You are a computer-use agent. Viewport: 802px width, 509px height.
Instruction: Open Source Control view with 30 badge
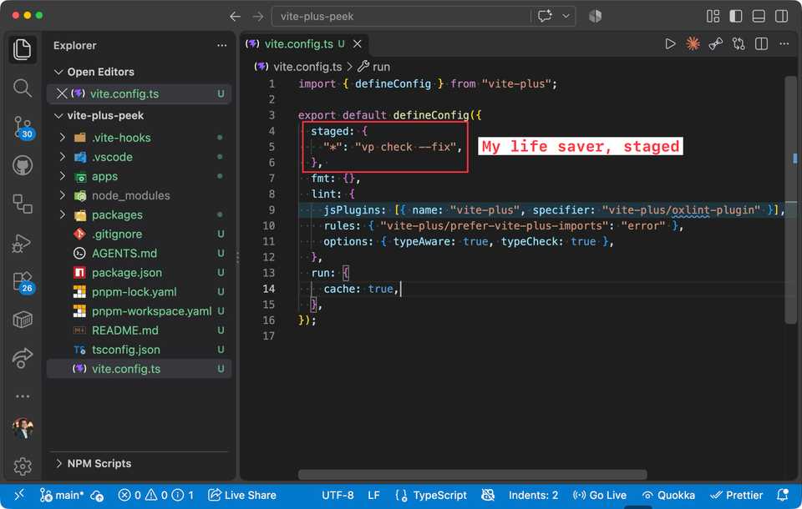tap(23, 127)
